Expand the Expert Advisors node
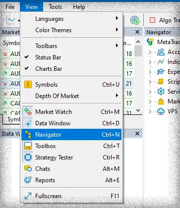This screenshot has height=208, width=180. (150, 72)
